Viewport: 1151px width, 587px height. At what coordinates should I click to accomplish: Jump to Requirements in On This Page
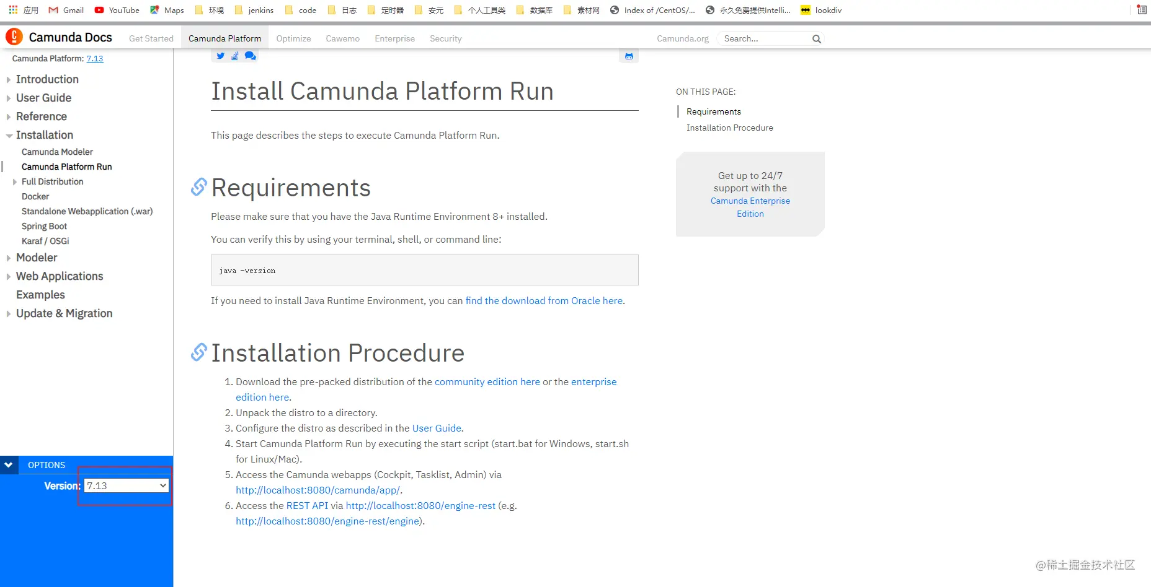pyautogui.click(x=714, y=111)
